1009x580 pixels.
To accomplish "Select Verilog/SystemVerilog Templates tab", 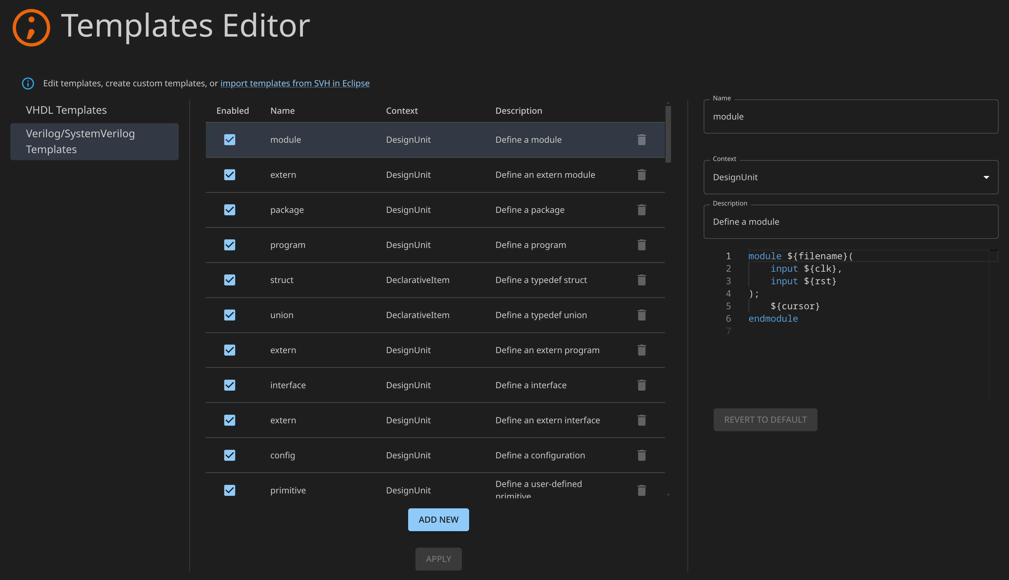I will 94,141.
